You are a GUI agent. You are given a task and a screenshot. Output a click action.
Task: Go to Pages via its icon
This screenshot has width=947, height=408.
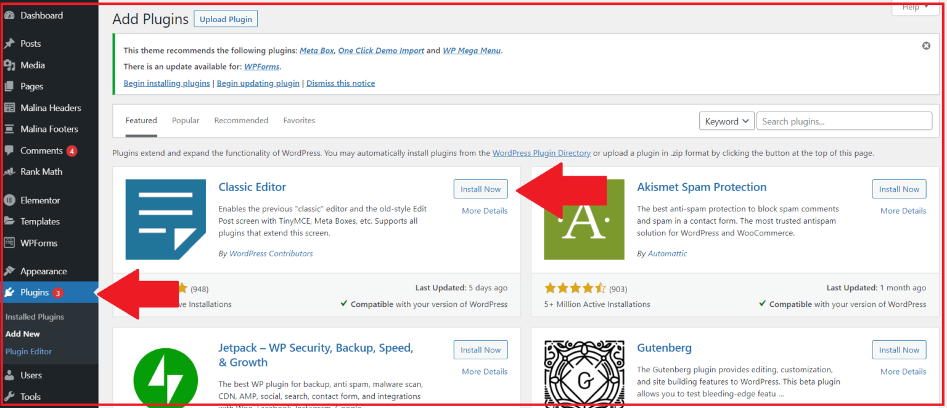click(9, 86)
